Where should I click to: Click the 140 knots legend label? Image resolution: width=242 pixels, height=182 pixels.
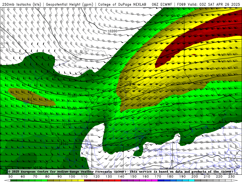121,177
